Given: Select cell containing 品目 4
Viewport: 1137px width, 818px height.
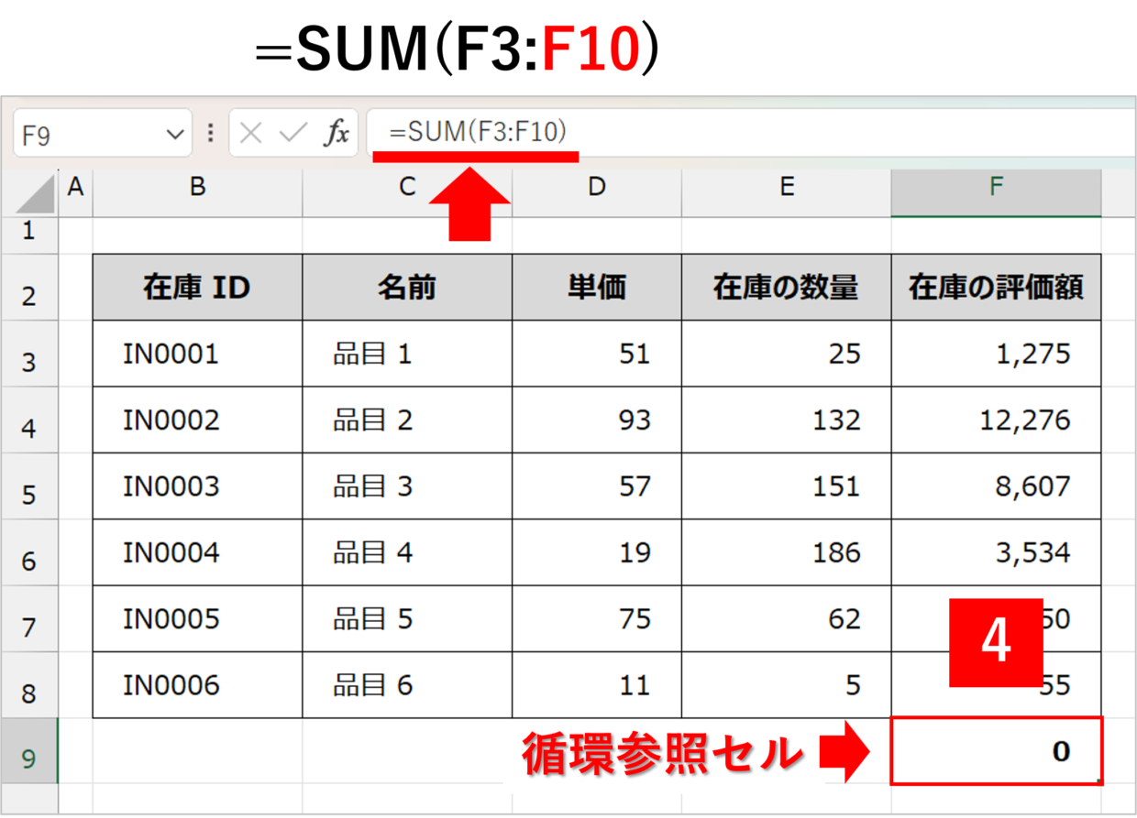Looking at the screenshot, I should [407, 552].
